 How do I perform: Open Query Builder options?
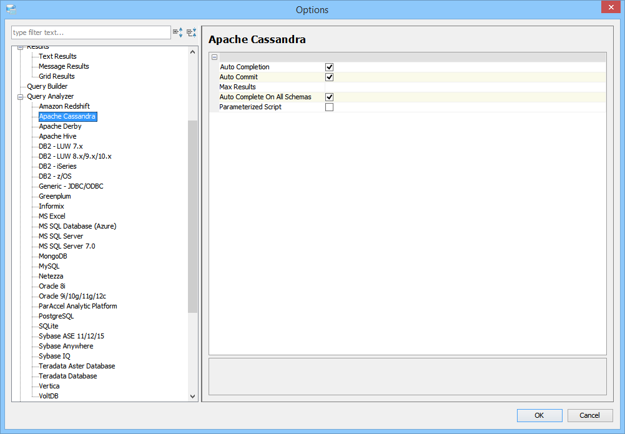pos(47,86)
